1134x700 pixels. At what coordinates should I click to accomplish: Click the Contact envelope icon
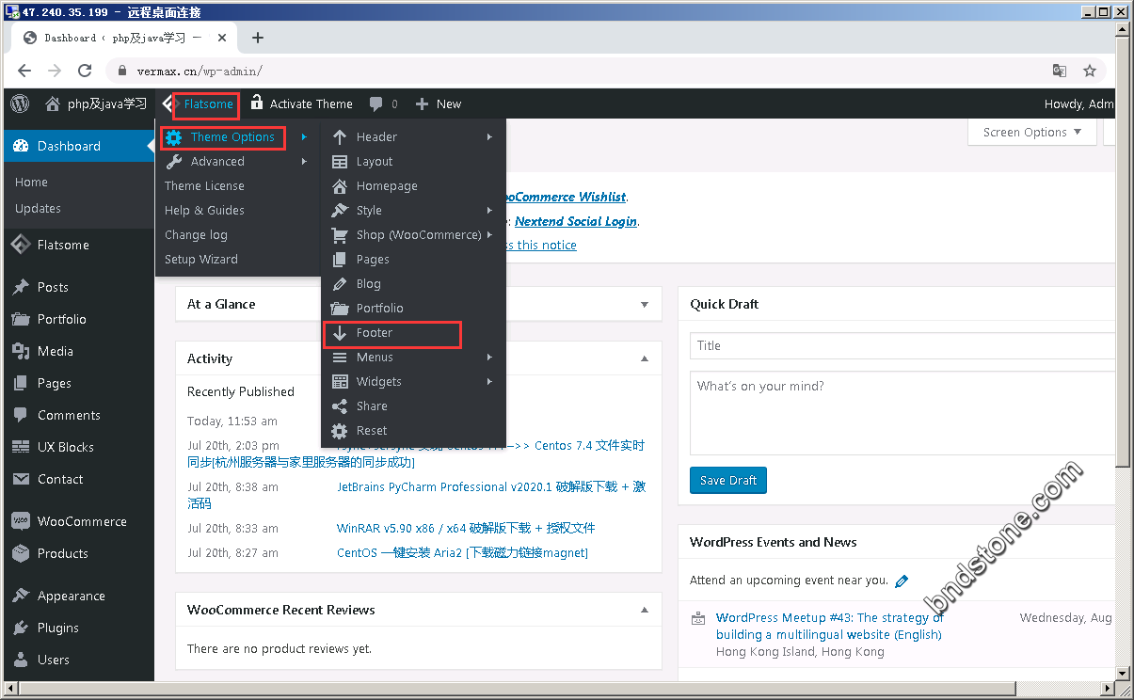(x=21, y=480)
